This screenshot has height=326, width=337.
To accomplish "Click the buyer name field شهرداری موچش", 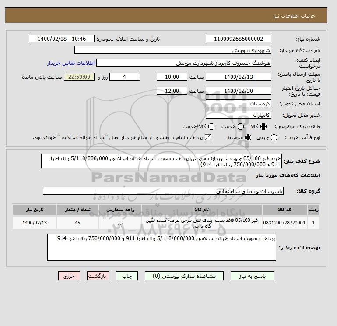I will click(x=173, y=50).
